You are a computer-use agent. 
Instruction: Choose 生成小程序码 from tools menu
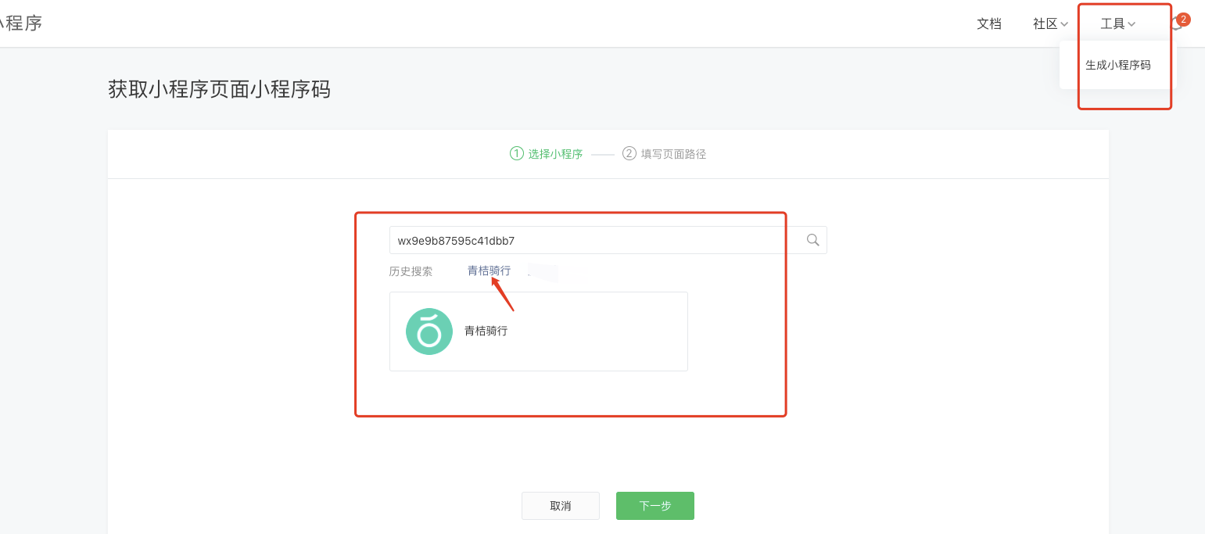click(x=1118, y=65)
